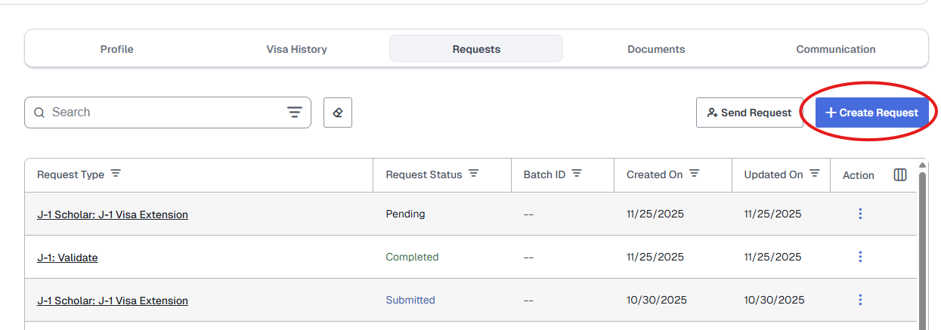
Task: Open the column chooser icon
Action: [900, 174]
